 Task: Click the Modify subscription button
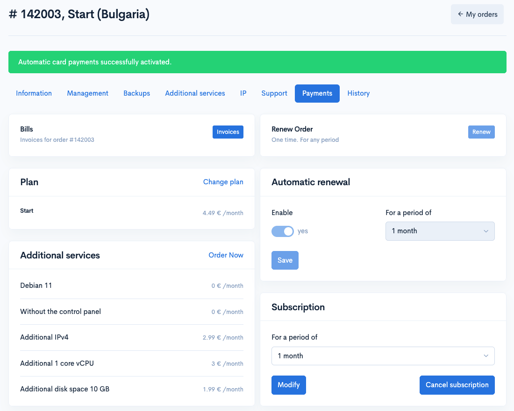[x=288, y=385]
